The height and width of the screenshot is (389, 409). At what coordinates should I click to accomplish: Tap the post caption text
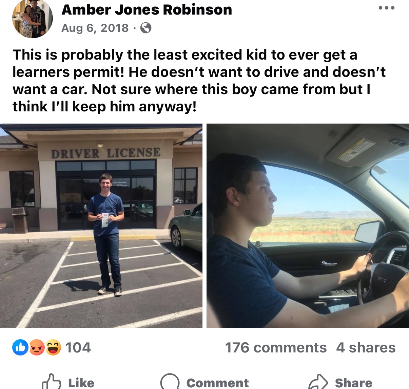click(x=199, y=81)
